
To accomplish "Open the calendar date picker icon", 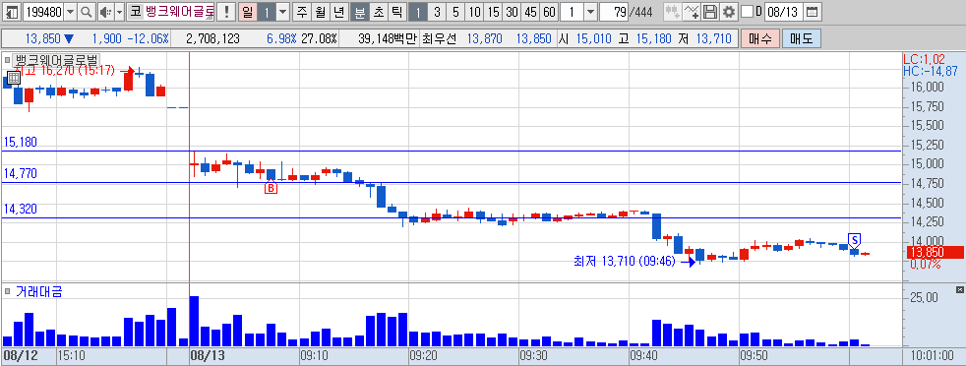I will click(x=813, y=12).
